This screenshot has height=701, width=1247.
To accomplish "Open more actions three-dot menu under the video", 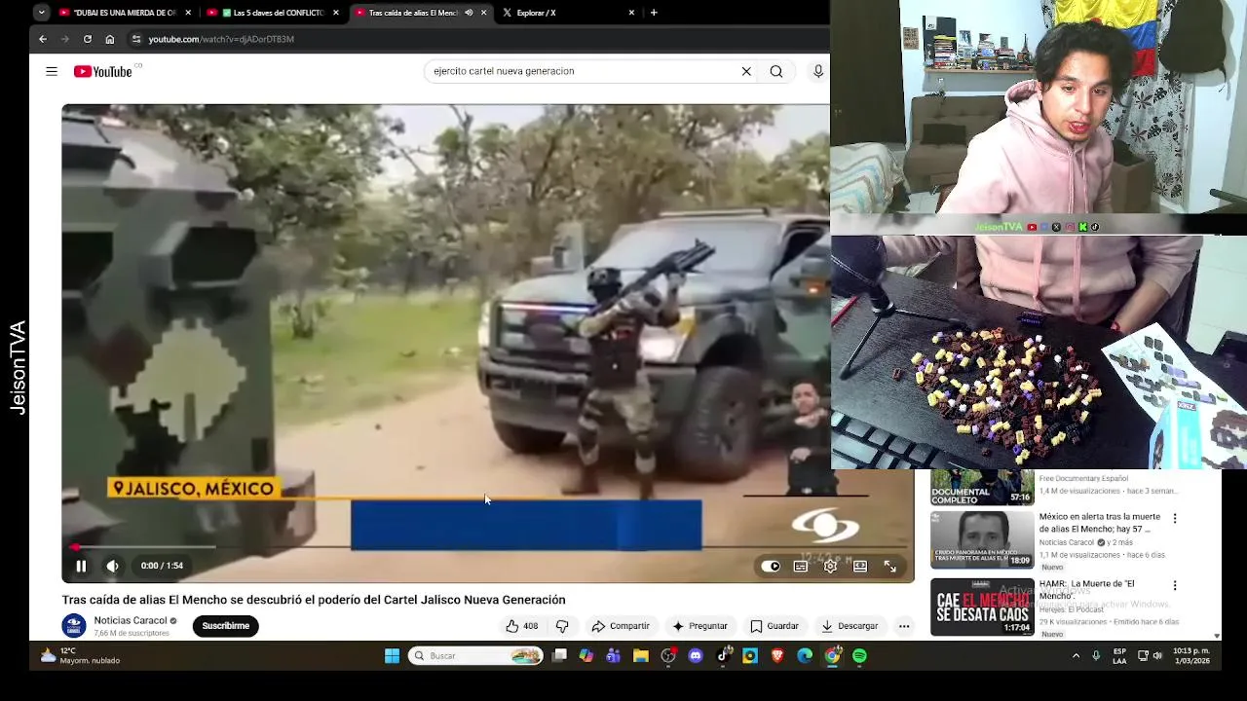I will [x=904, y=626].
